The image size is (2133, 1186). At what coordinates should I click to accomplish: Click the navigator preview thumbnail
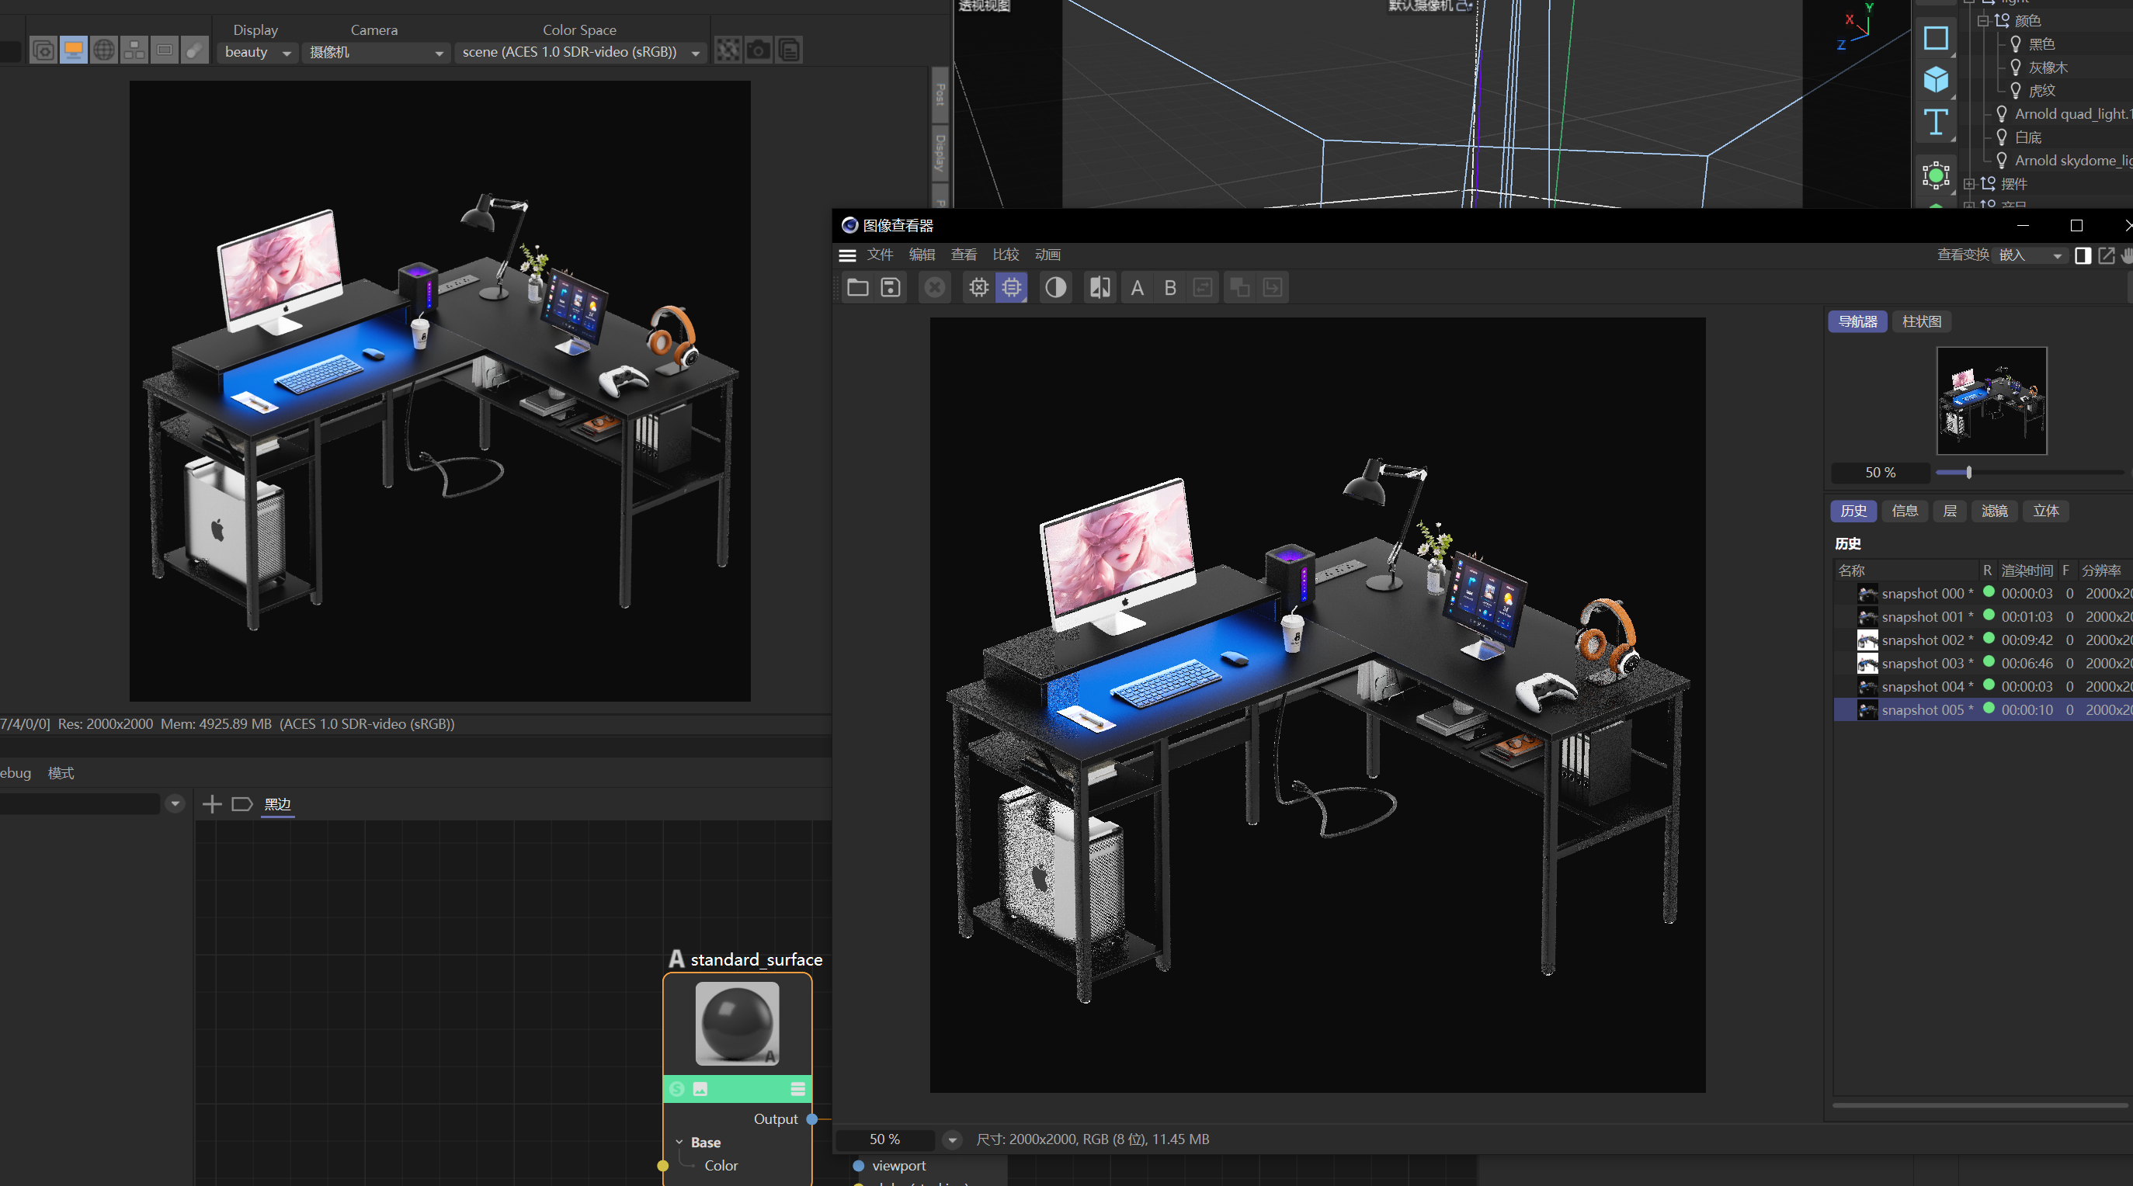tap(1992, 401)
